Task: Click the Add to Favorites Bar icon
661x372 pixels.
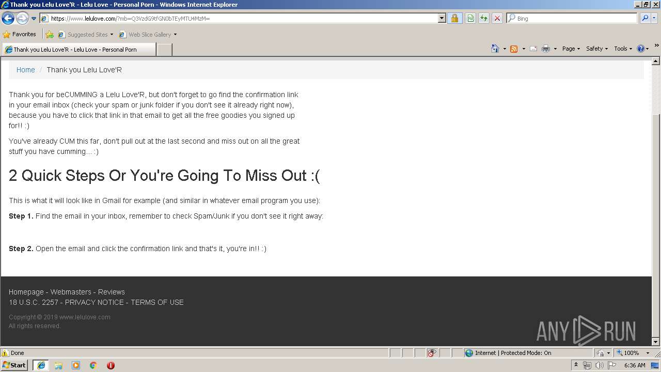Action: click(50, 35)
